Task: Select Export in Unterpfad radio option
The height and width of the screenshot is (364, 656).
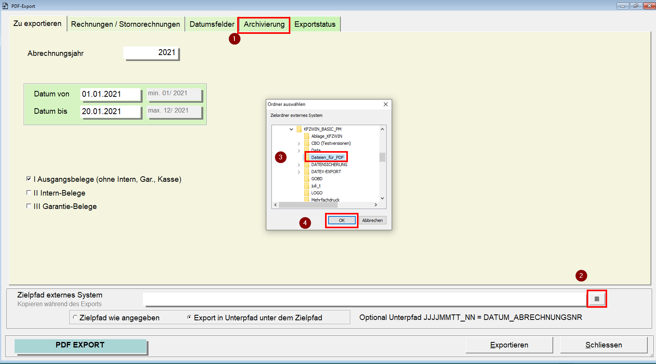Action: click(189, 317)
